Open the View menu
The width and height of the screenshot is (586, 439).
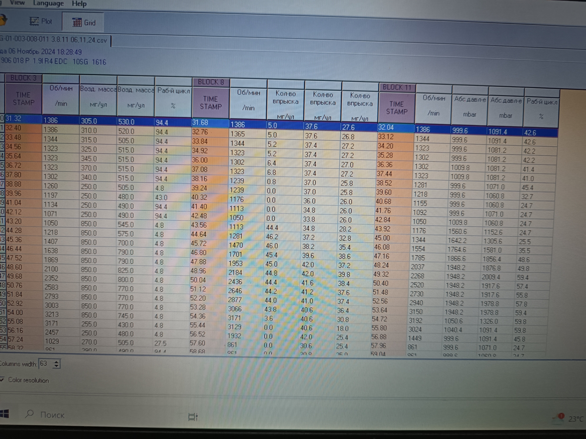coord(17,3)
